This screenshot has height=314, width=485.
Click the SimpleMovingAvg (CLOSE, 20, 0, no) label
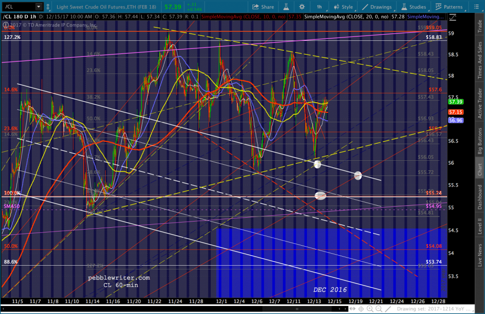[346, 17]
